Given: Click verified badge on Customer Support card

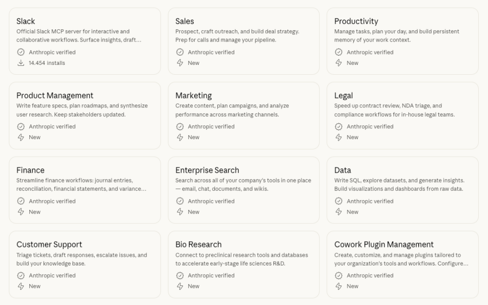Looking at the screenshot, I should pos(21,276).
